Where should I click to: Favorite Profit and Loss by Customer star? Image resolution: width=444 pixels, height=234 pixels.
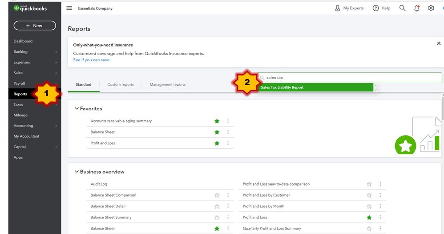[369, 195]
